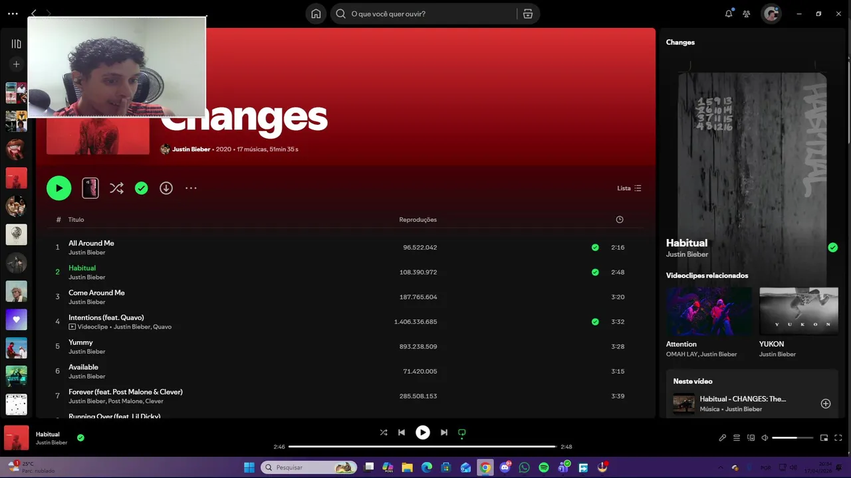Select the Habitual track row
The width and height of the screenshot is (851, 478).
pos(346,272)
